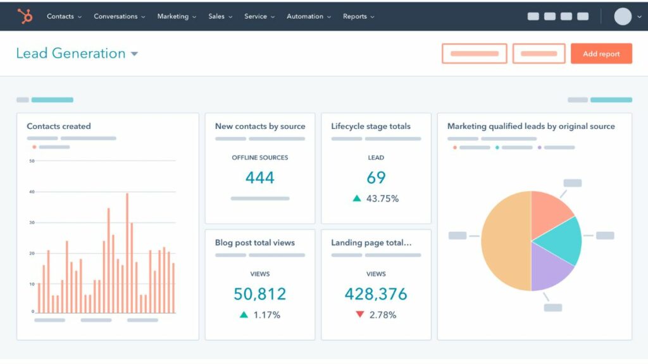
Task: Toggle the orange legend dot in pie chart card
Action: click(454, 147)
